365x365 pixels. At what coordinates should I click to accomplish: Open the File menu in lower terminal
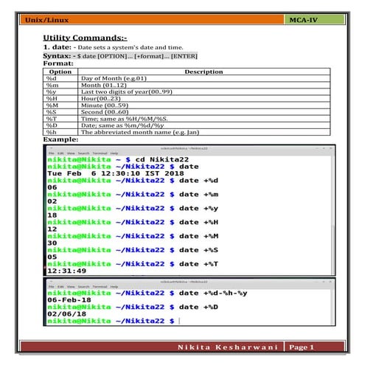52,287
